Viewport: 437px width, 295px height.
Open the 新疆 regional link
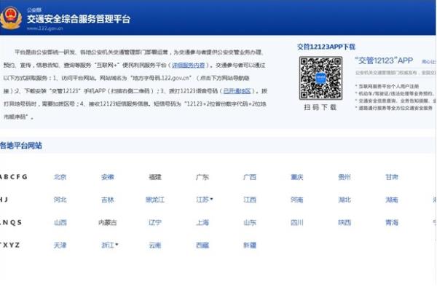[x=250, y=245]
